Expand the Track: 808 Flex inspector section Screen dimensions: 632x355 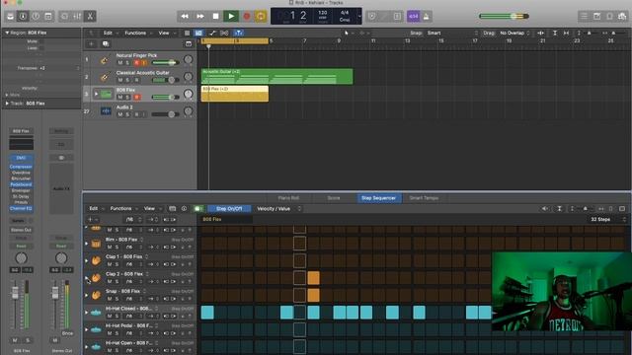point(7,104)
